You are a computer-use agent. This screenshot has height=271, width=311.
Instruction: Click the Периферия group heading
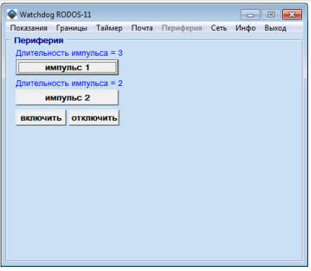39,41
